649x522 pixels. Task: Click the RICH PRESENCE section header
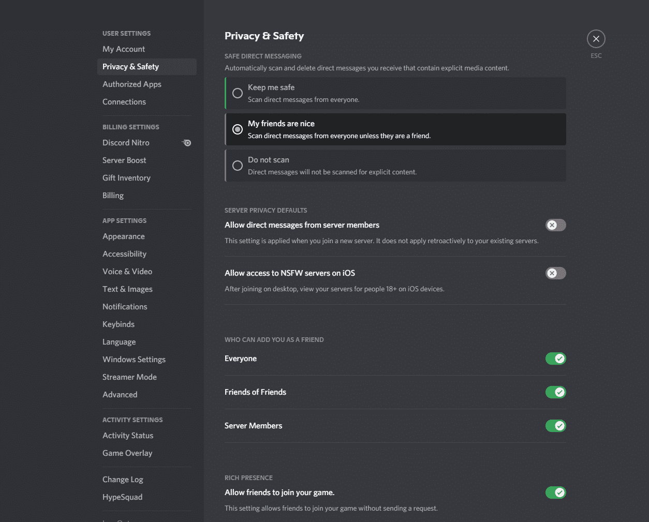click(248, 478)
